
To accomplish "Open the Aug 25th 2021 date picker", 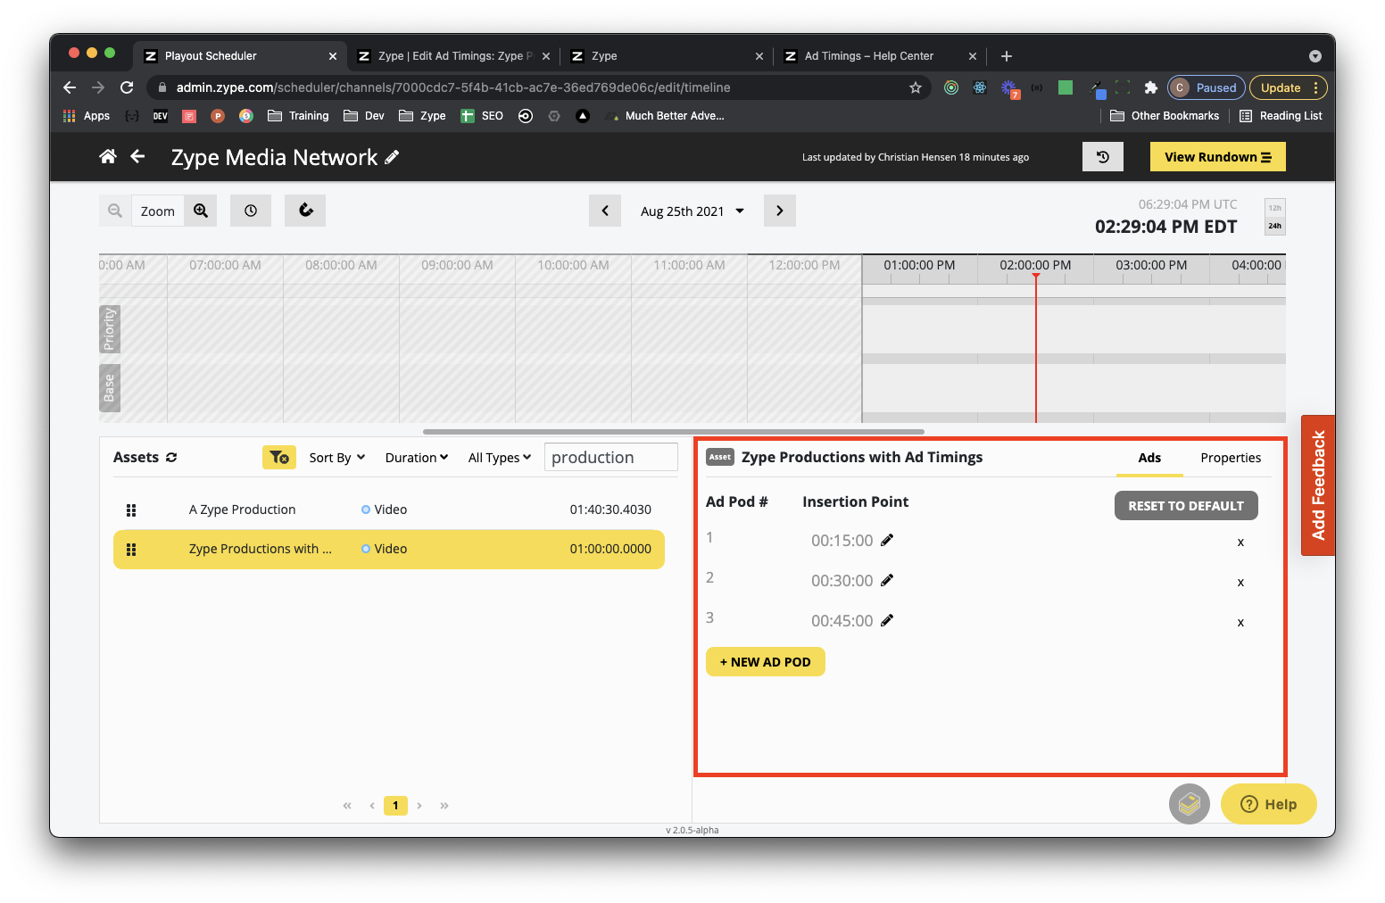I will pyautogui.click(x=692, y=211).
